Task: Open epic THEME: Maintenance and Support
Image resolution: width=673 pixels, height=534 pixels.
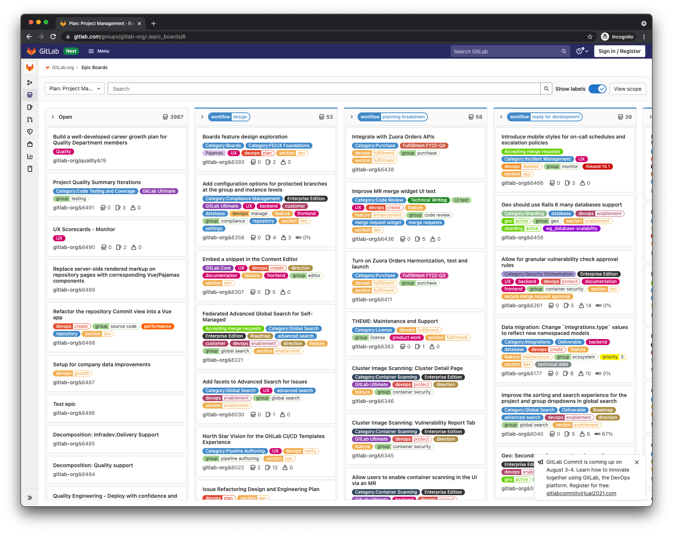Action: [x=395, y=321]
